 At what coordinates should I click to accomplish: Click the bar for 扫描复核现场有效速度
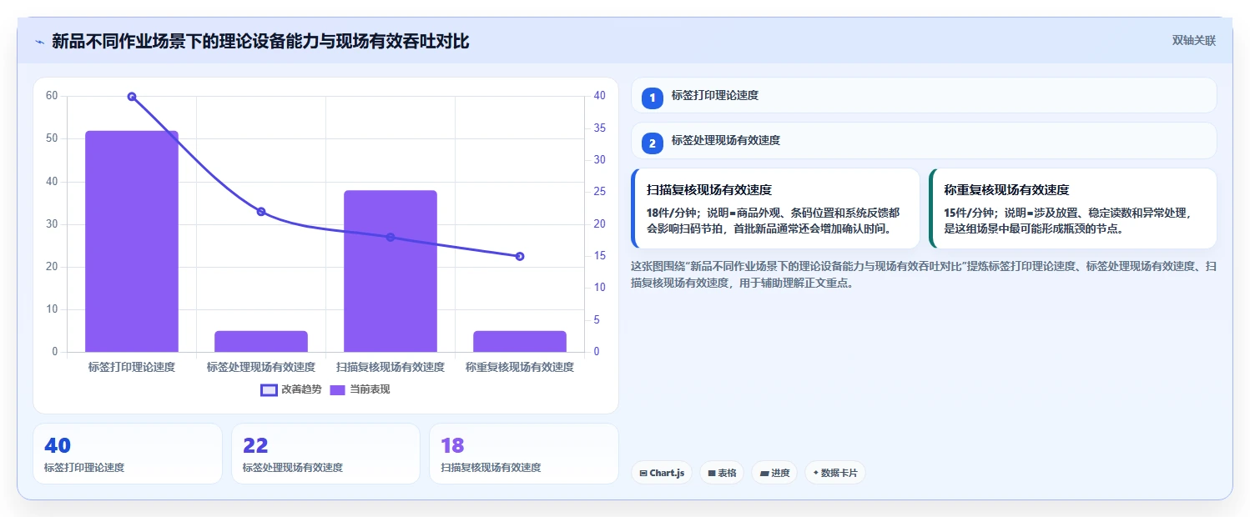pyautogui.click(x=391, y=271)
